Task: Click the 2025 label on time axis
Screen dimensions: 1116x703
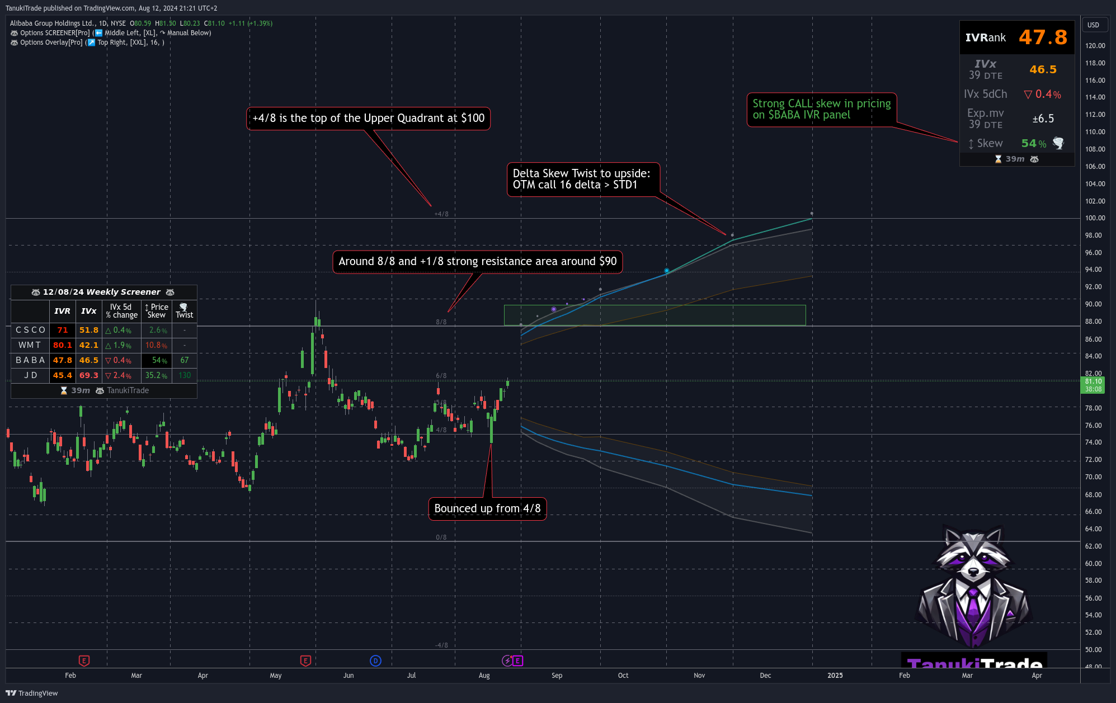Action: [x=835, y=676]
